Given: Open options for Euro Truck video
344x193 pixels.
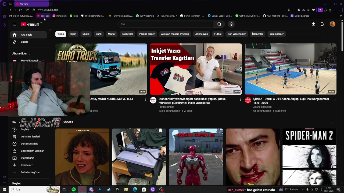Looking at the screenshot, I should 146,99.
